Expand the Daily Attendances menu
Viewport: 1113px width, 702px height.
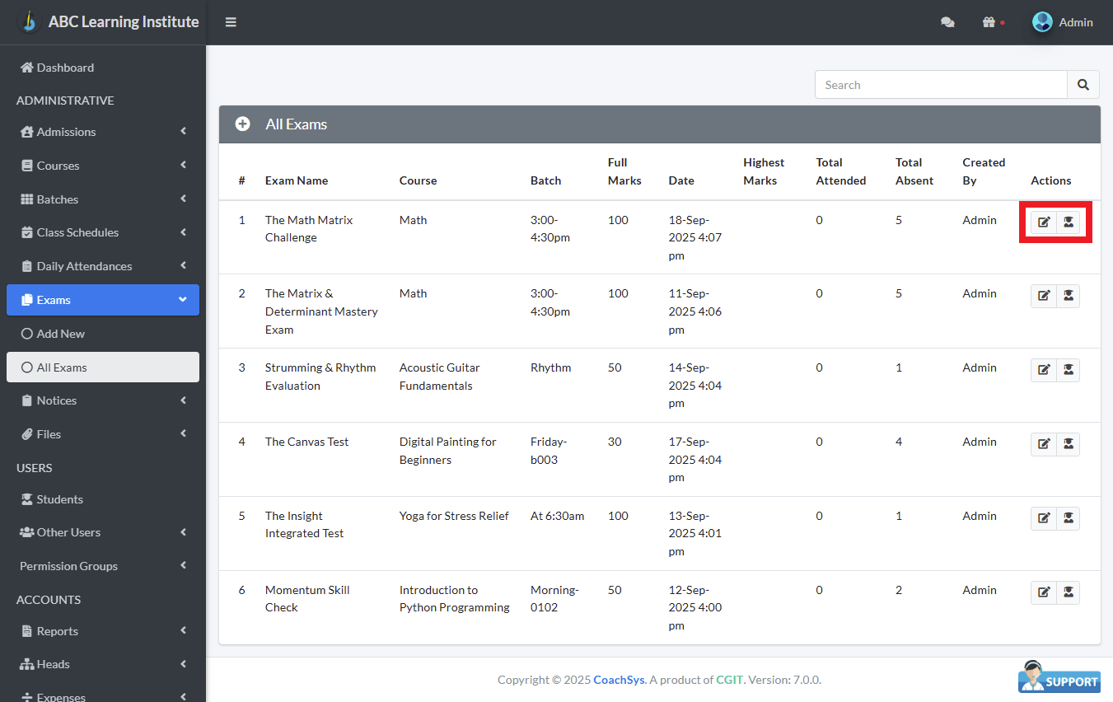click(103, 266)
